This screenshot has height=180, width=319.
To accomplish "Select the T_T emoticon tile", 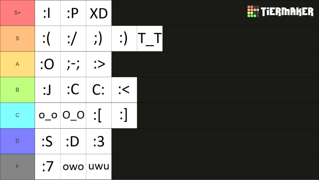I will pyautogui.click(x=150, y=39).
